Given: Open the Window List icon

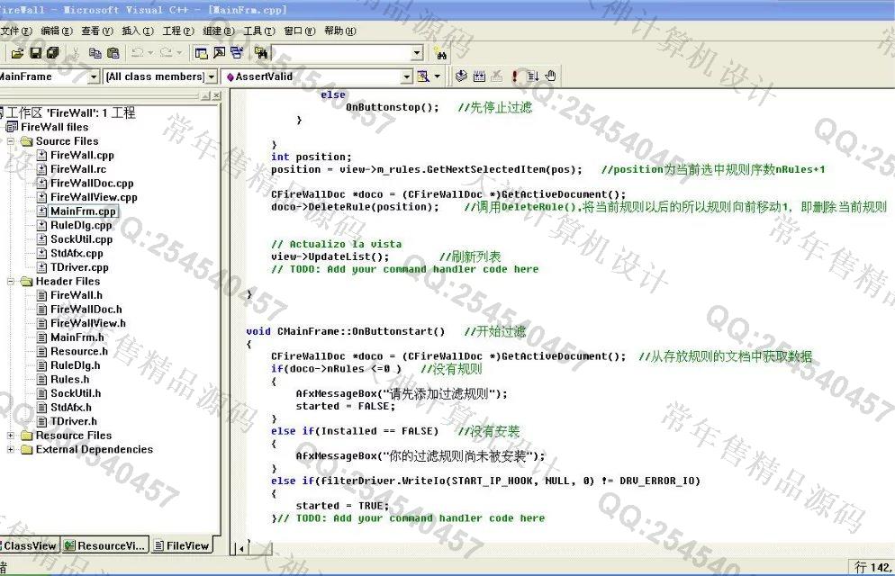Looking at the screenshot, I should click(x=237, y=53).
